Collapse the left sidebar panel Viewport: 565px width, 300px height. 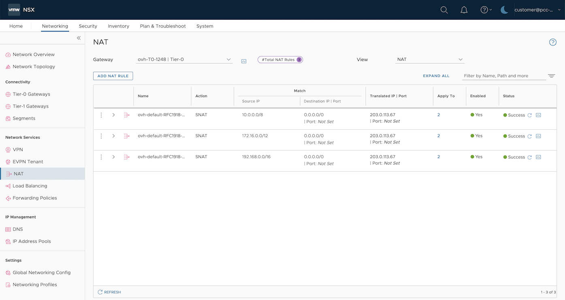(79, 38)
